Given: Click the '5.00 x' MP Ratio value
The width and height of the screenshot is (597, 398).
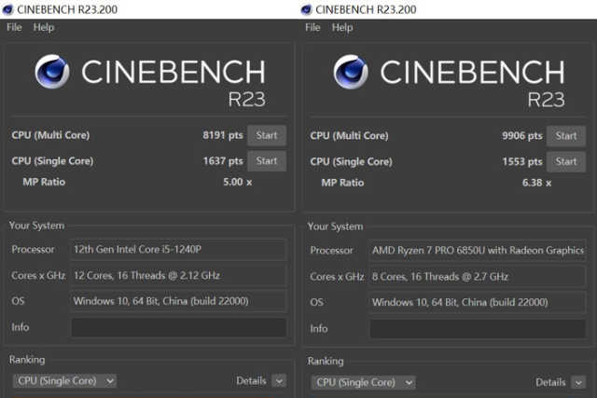Looking at the screenshot, I should coord(237,182).
